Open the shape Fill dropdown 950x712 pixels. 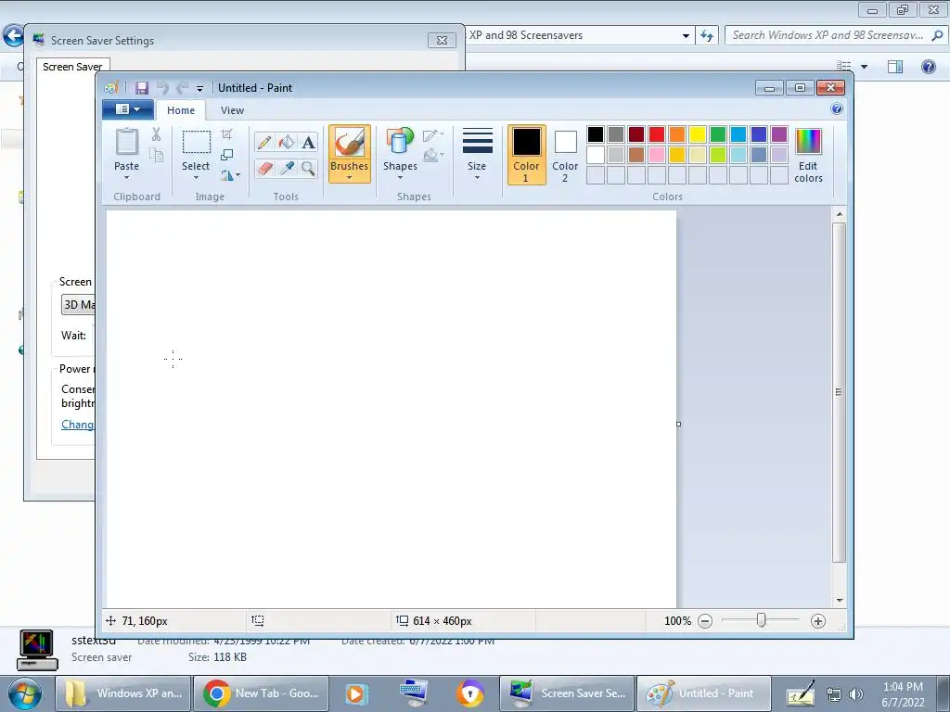click(x=433, y=156)
